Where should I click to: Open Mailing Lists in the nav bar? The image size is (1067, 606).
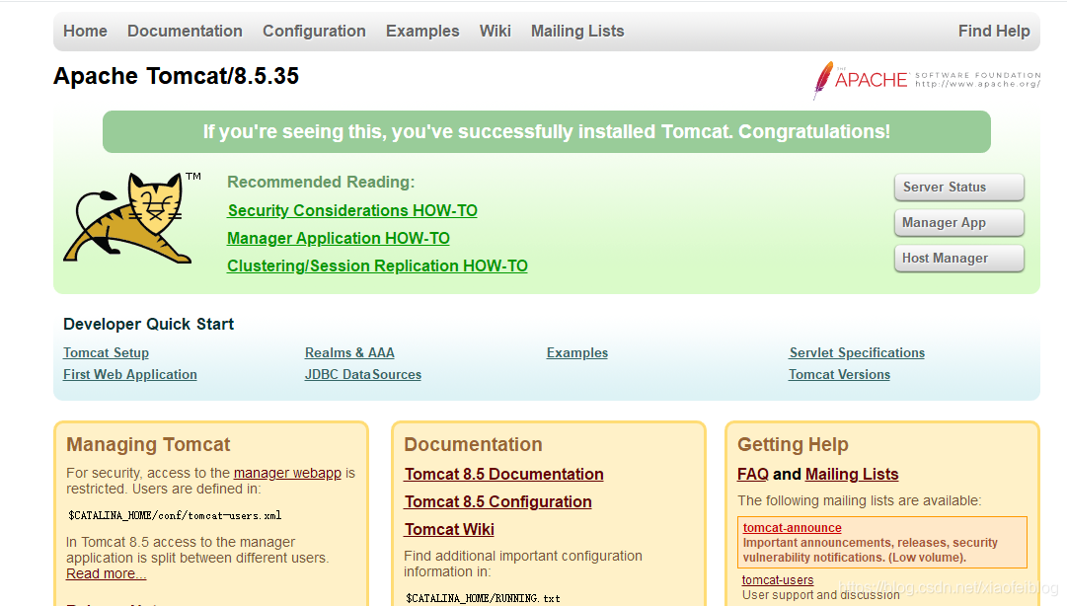click(577, 32)
